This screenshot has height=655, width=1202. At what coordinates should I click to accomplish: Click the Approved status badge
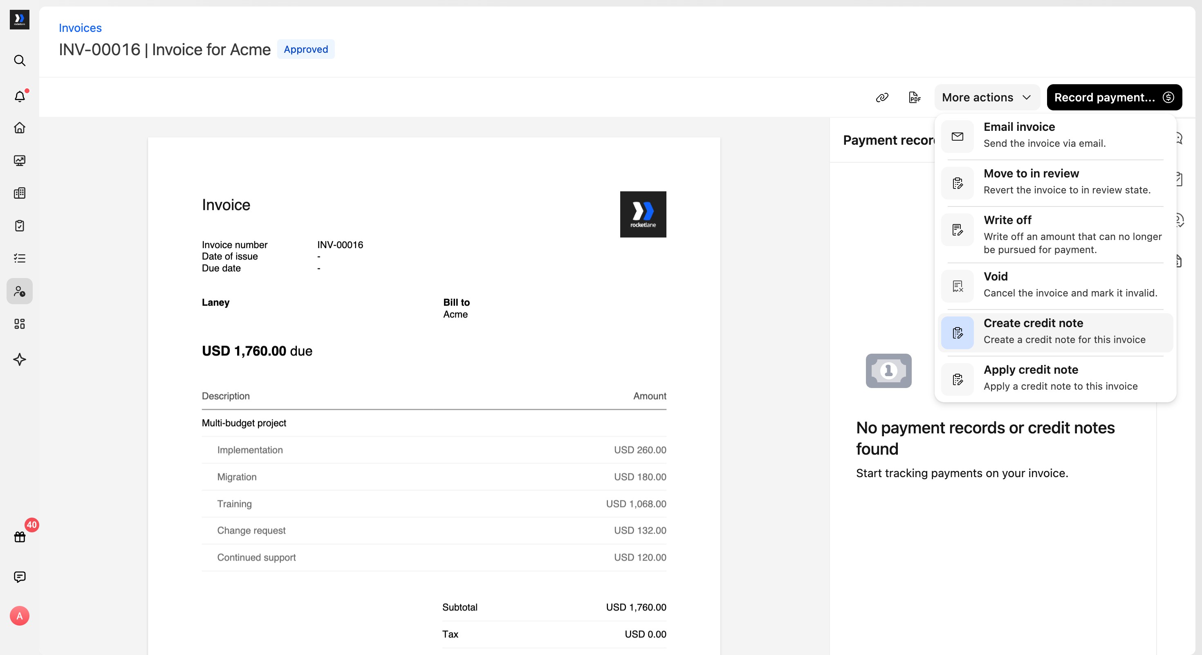pos(306,49)
